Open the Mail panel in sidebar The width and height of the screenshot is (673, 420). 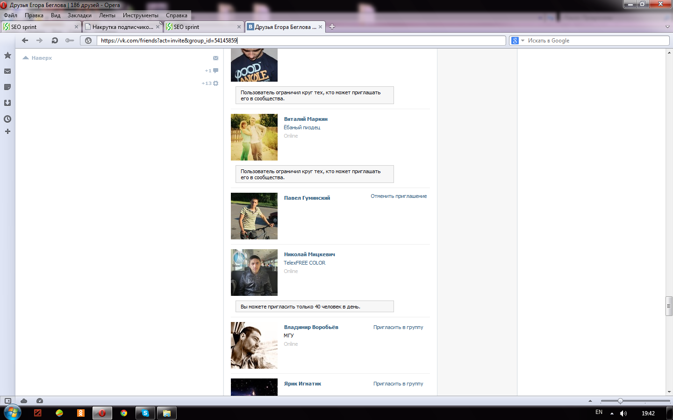[7, 71]
